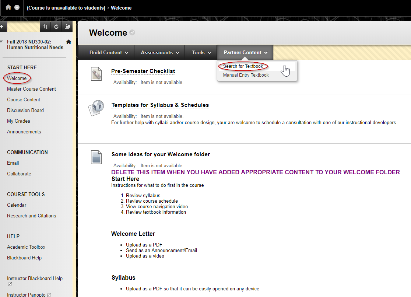Click the Templates for Syllabus & Schedules globe icon
The image size is (411, 297).
coord(96,108)
